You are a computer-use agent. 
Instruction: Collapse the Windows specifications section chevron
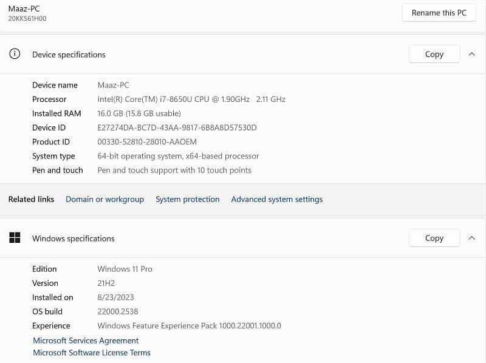472,238
